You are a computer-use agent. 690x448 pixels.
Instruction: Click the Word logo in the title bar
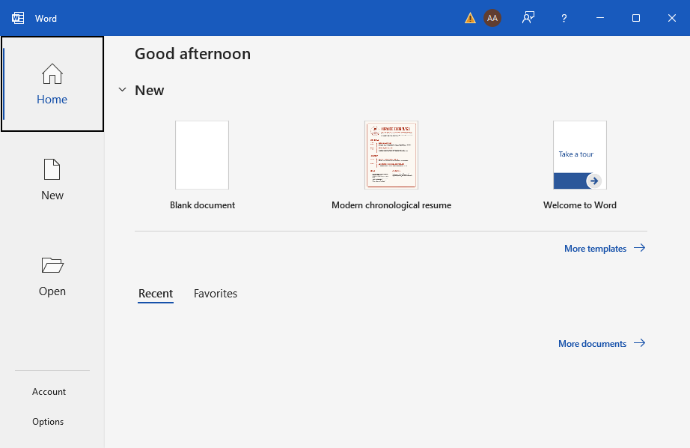coord(16,17)
